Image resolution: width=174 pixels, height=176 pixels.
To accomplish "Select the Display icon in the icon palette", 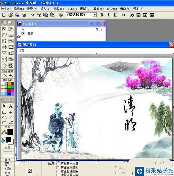I will pos(4,29).
